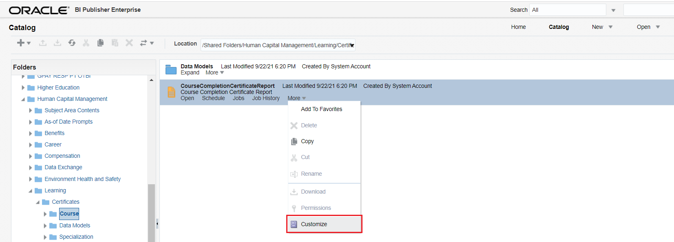The height and width of the screenshot is (242, 674).
Task: Open the Open menu dropdown
Action: click(658, 27)
